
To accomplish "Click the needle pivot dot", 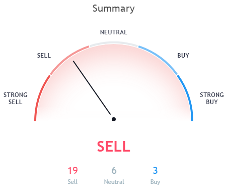I will (114, 119).
